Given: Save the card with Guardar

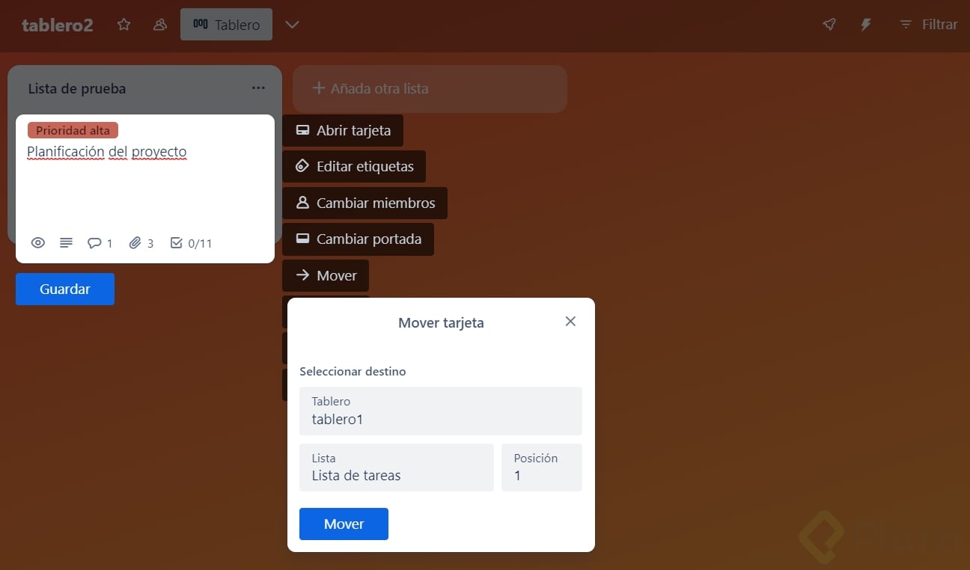Looking at the screenshot, I should coord(65,289).
